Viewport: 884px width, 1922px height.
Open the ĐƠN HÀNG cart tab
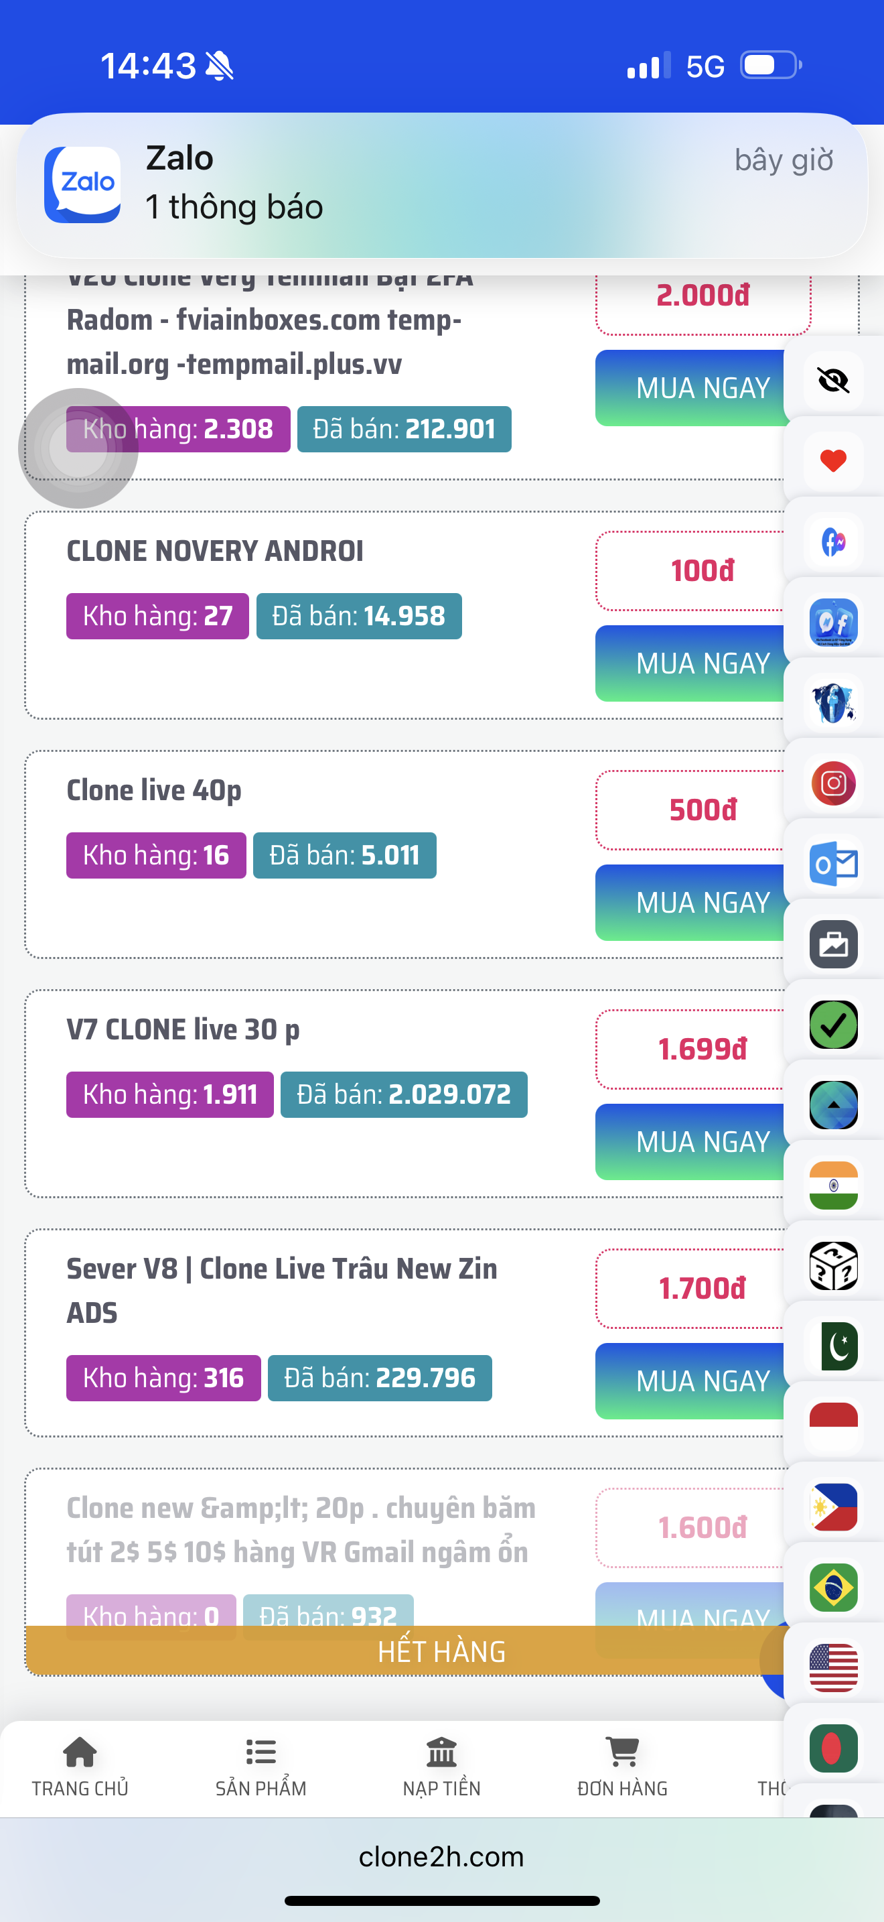pos(622,1766)
